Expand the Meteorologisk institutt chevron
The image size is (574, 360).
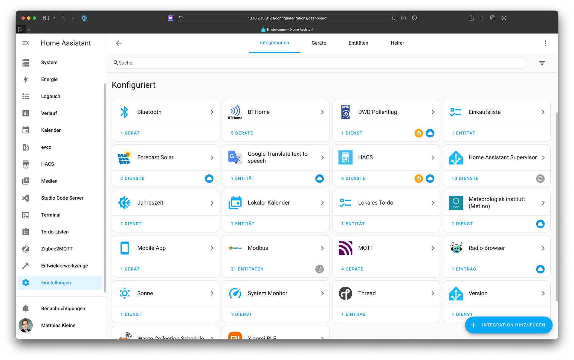pos(543,203)
